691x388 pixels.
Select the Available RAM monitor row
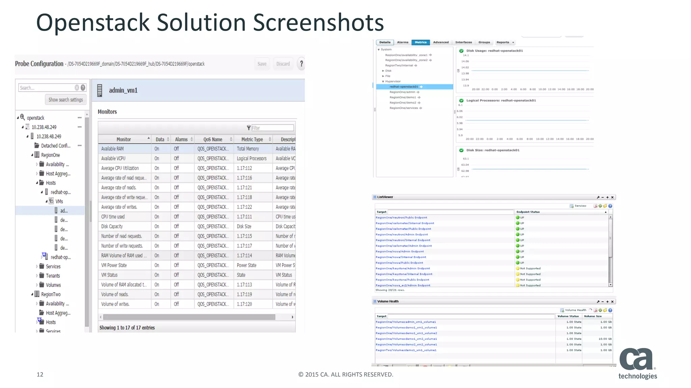click(197, 149)
